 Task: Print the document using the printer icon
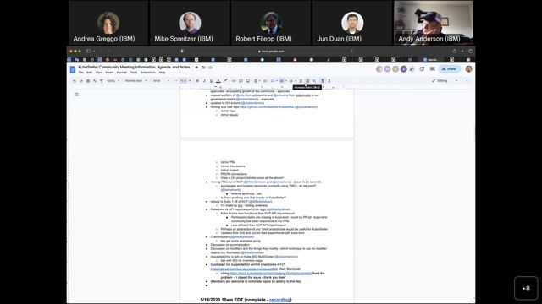(88, 81)
